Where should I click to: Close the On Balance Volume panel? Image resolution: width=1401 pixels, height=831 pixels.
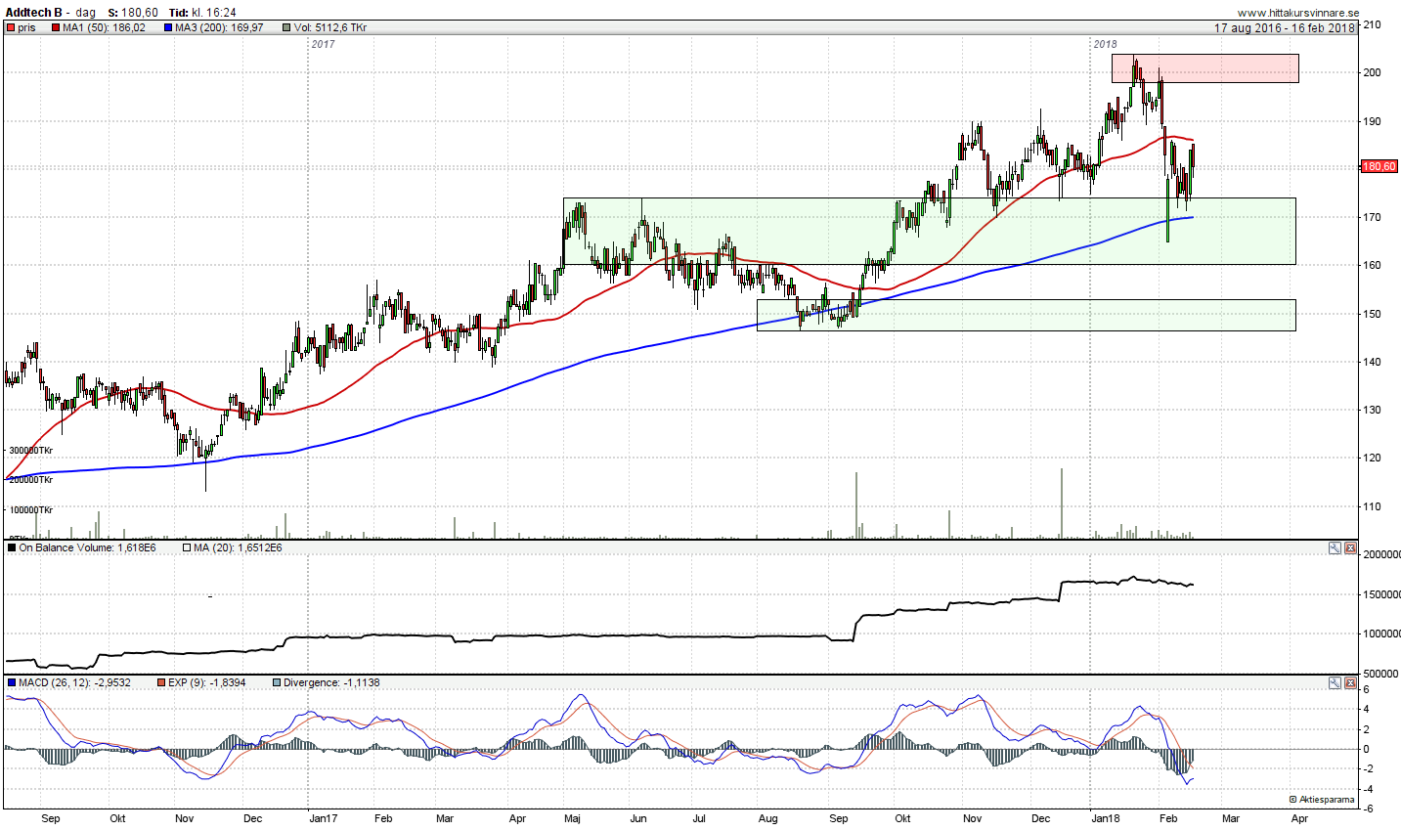click(x=1350, y=548)
